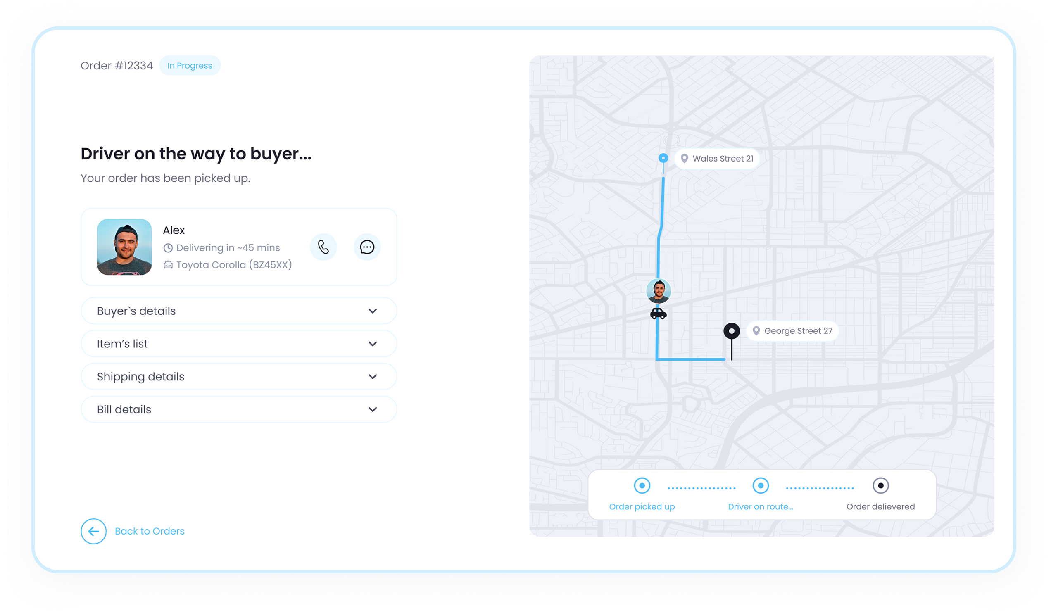Click the In Progress status badge
1051x613 pixels.
click(x=190, y=65)
